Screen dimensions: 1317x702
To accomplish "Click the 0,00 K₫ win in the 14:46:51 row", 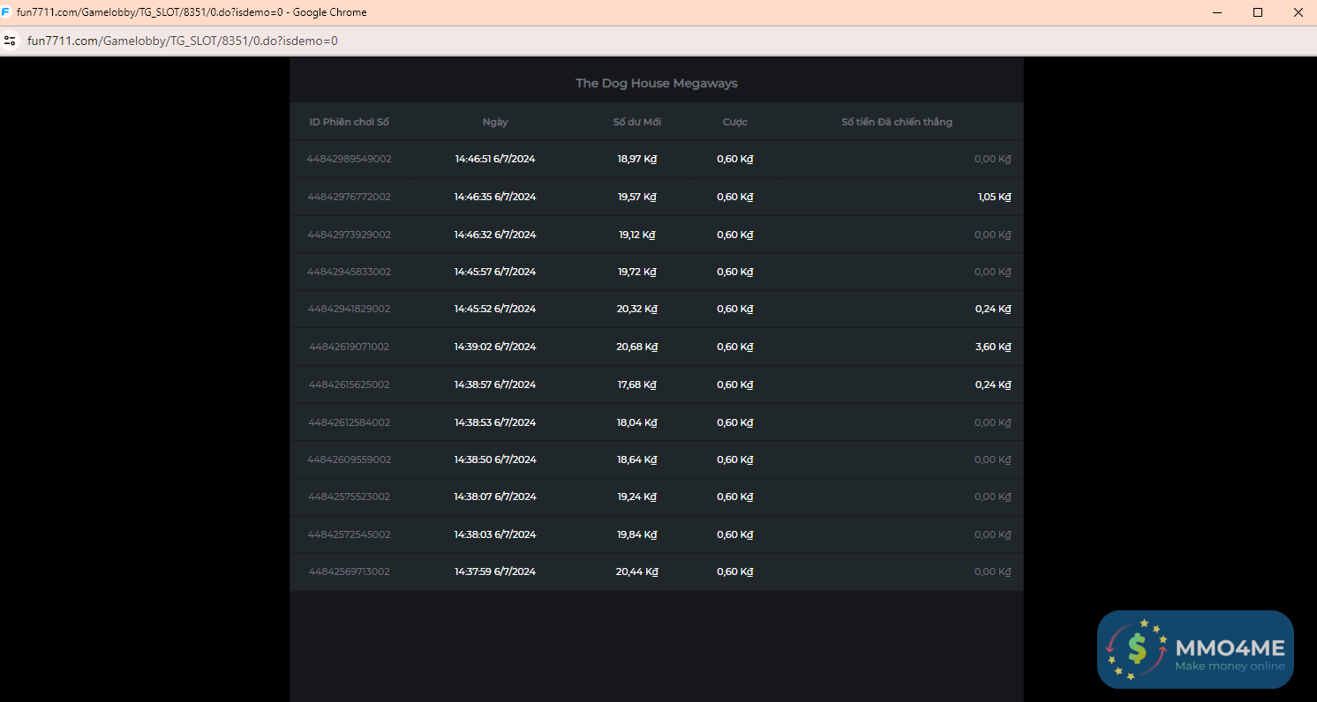I will click(x=992, y=159).
